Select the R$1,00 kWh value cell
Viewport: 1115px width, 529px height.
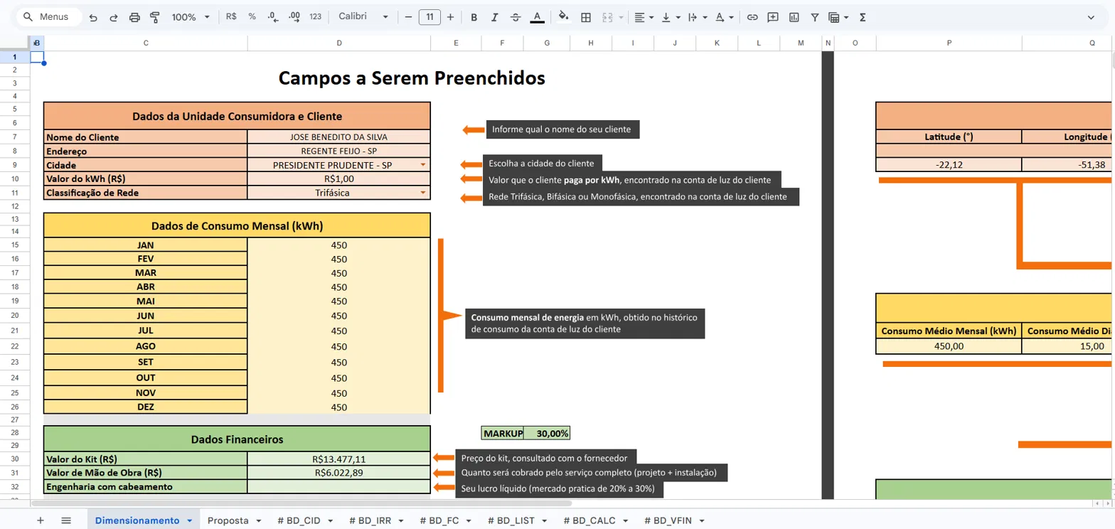click(339, 178)
